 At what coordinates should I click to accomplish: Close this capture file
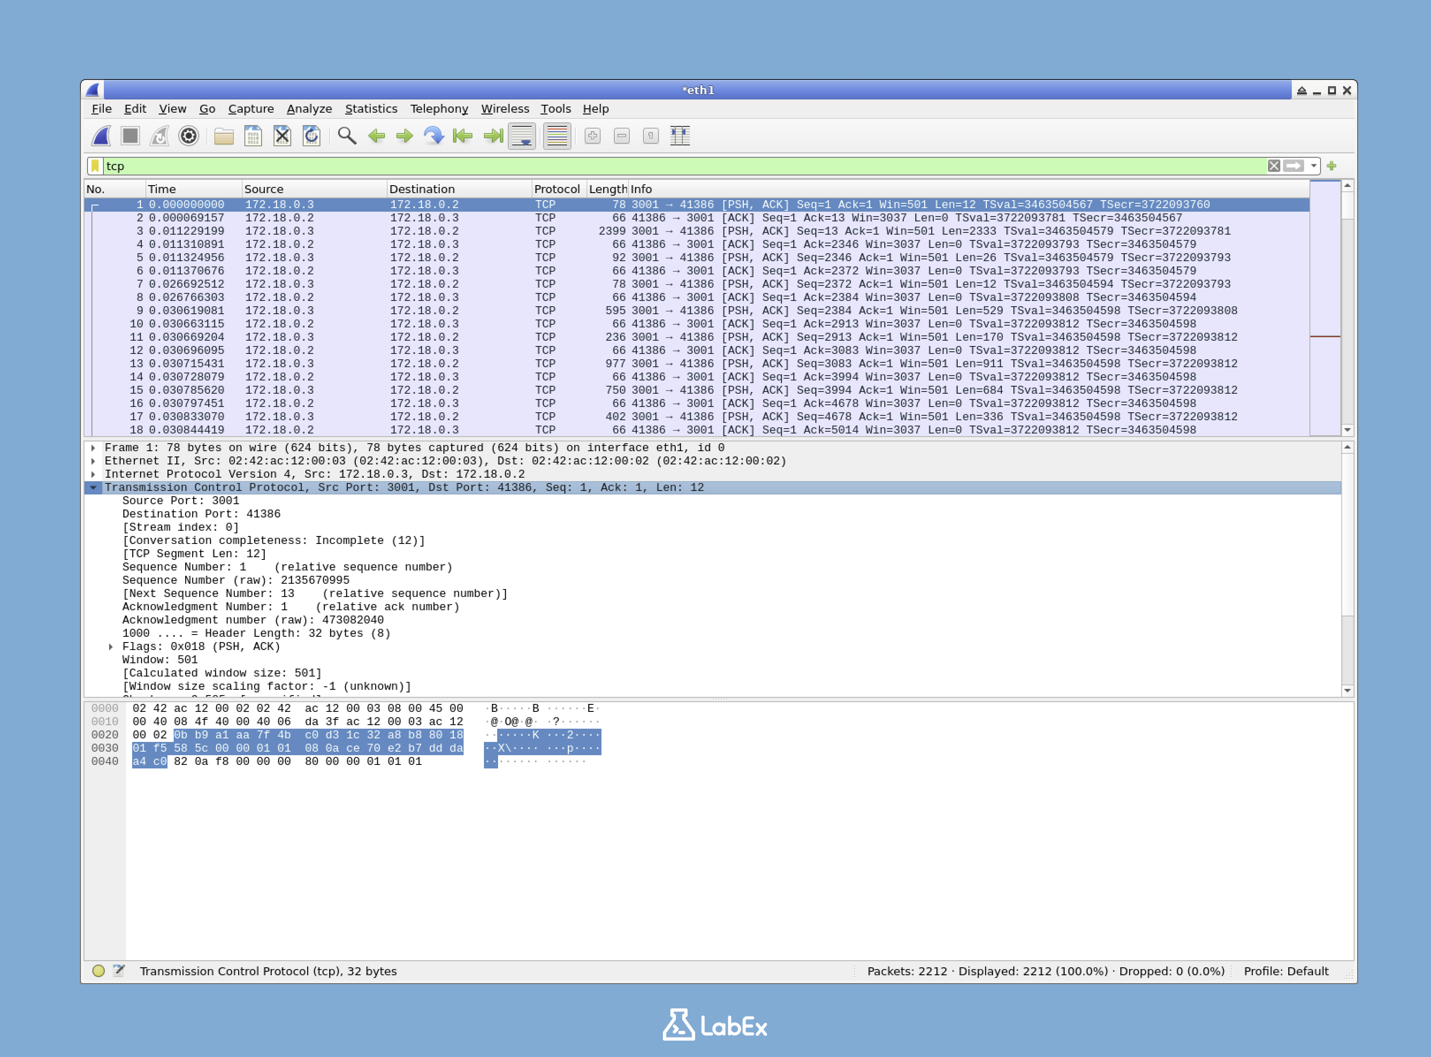coord(282,136)
